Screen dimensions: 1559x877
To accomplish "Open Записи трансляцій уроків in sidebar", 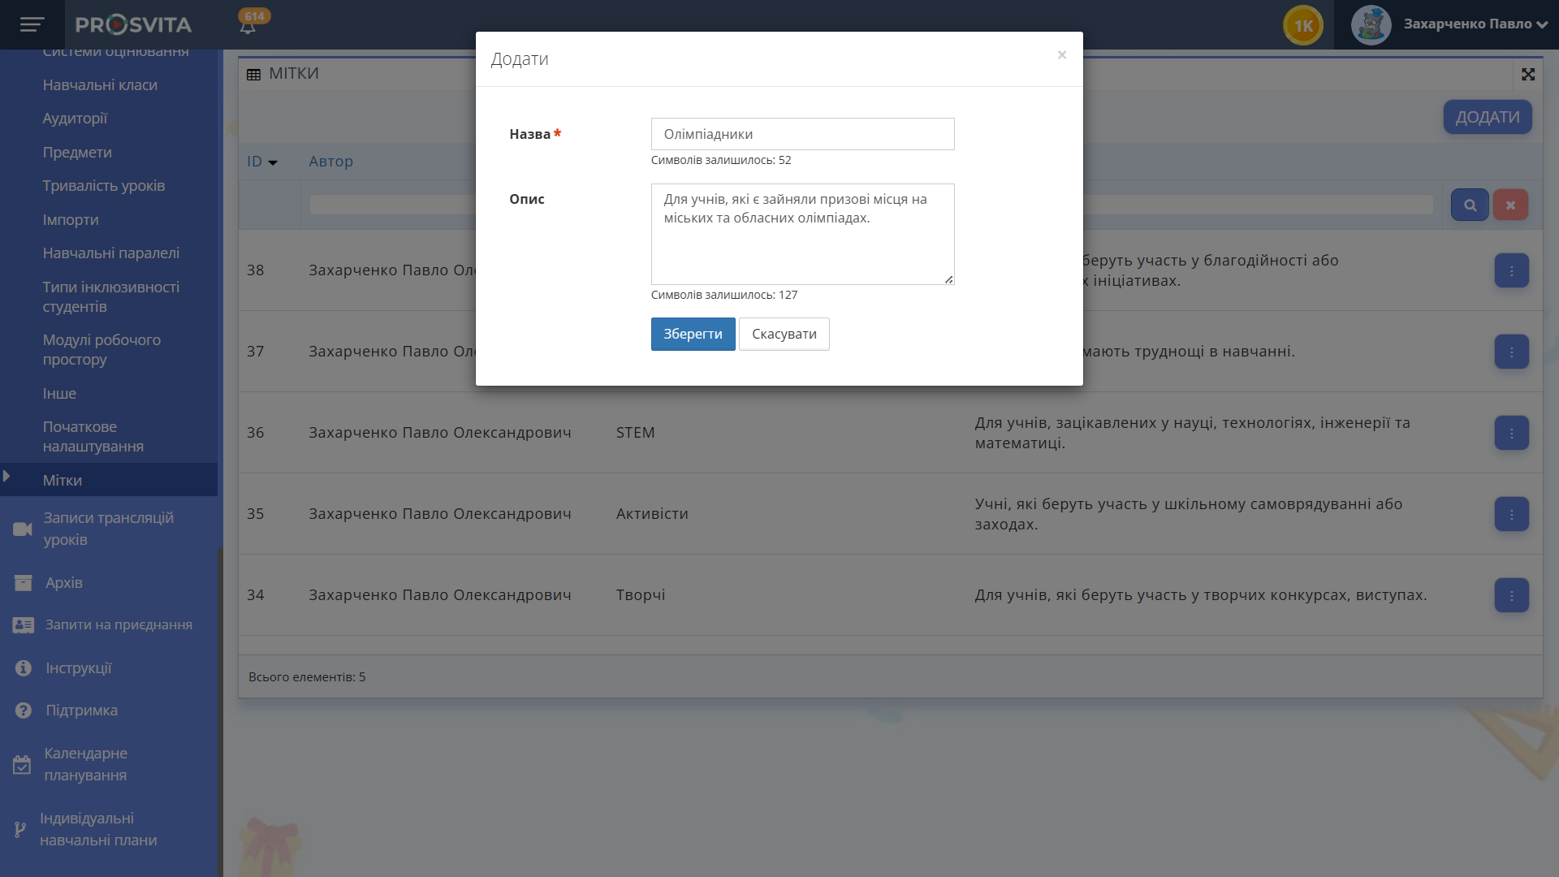I will tap(108, 529).
